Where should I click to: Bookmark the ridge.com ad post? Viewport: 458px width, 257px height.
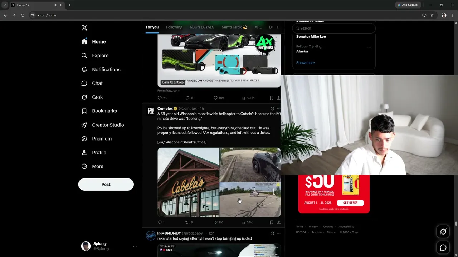271,98
